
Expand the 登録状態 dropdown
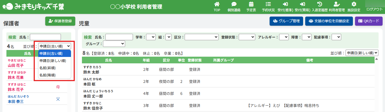coord(247,37)
